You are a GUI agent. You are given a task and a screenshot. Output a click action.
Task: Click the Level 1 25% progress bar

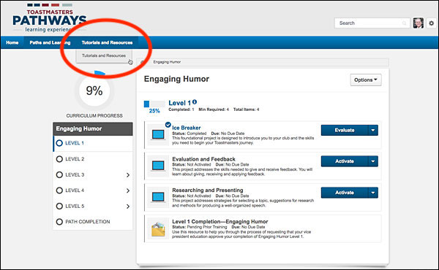154,104
